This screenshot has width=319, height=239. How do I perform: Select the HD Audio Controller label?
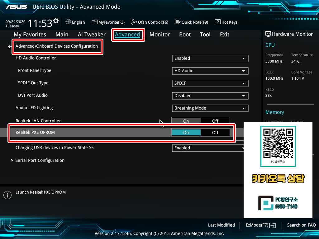point(36,58)
